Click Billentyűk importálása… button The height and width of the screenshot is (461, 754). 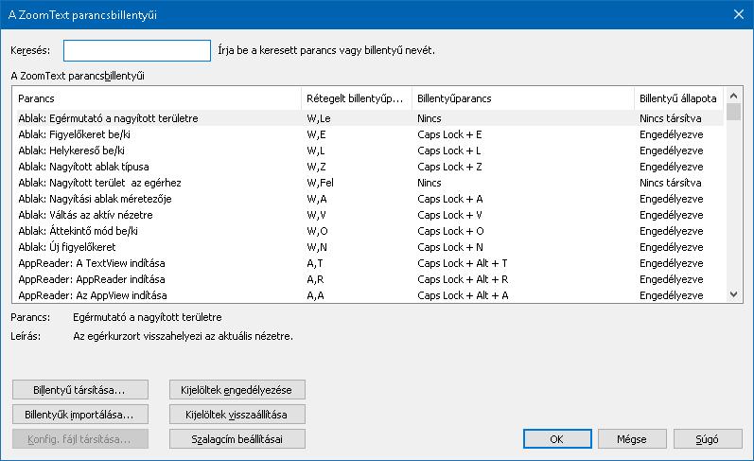pyautogui.click(x=80, y=415)
